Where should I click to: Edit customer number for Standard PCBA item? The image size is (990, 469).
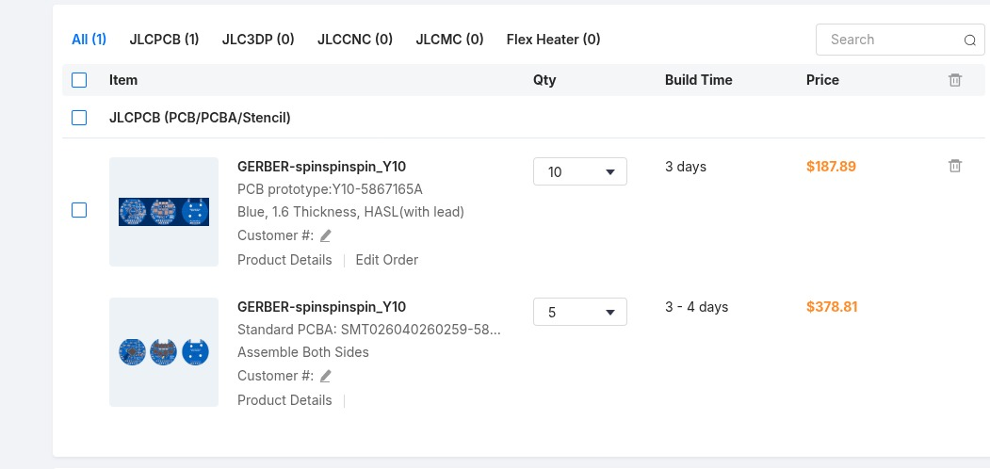pyautogui.click(x=325, y=376)
